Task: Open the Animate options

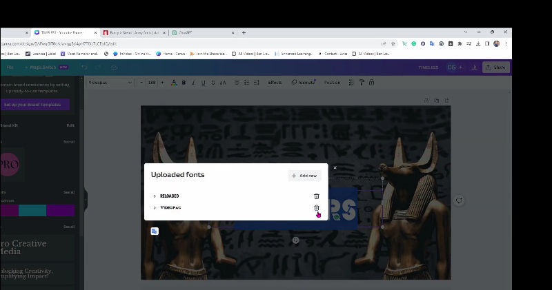Action: click(304, 83)
